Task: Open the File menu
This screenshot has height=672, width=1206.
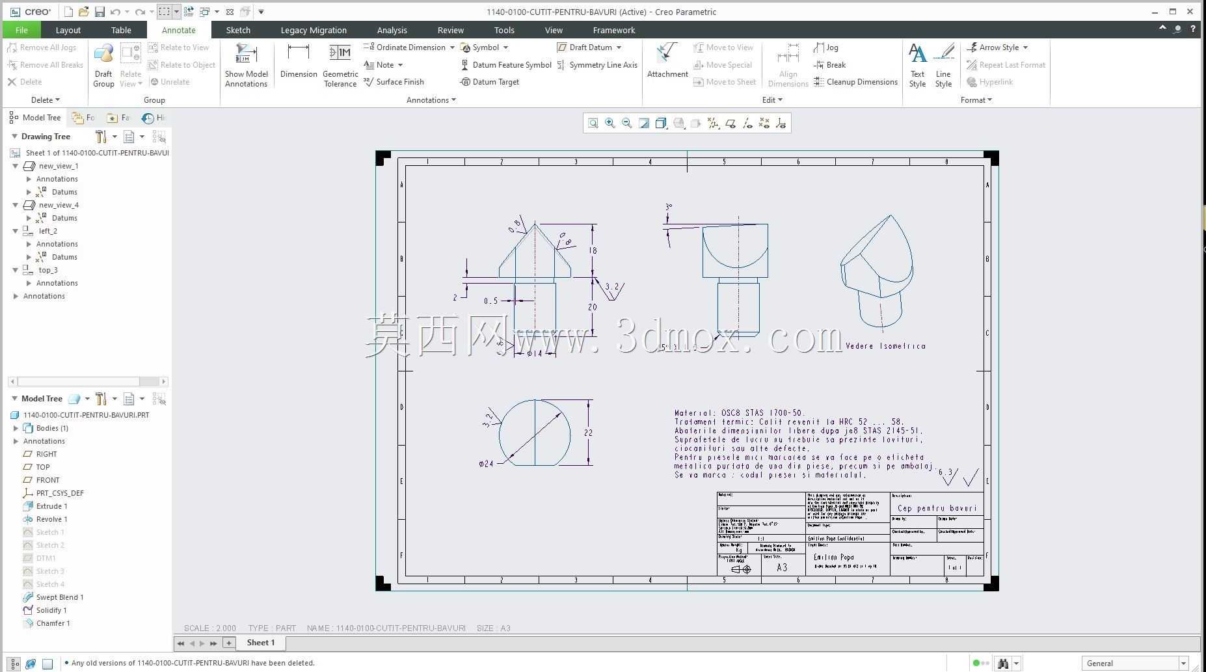Action: pyautogui.click(x=21, y=30)
